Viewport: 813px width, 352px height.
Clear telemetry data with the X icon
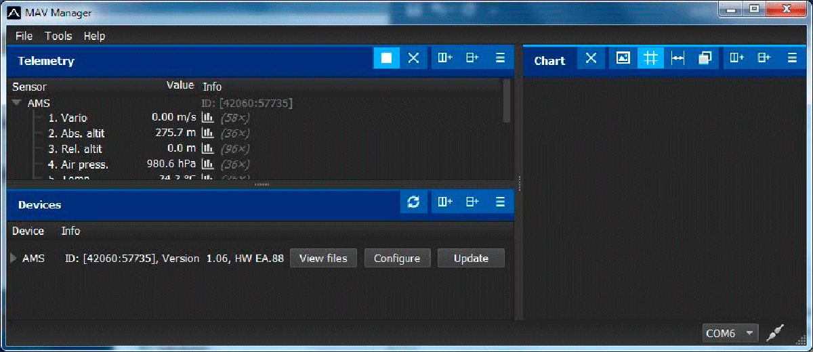(x=413, y=58)
